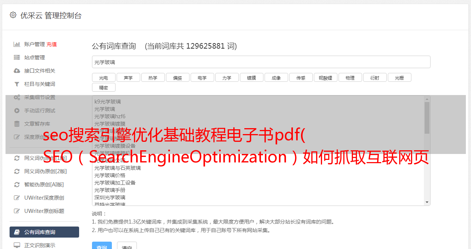Click the funnel icon for 栏目与关键词

(x=17, y=84)
